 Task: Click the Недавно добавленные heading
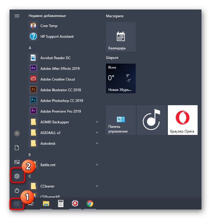47,16
